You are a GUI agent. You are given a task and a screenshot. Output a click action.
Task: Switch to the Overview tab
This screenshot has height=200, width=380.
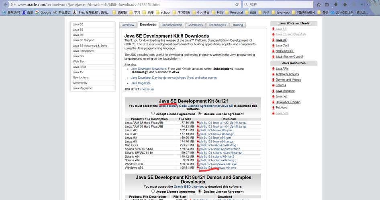click(x=128, y=25)
